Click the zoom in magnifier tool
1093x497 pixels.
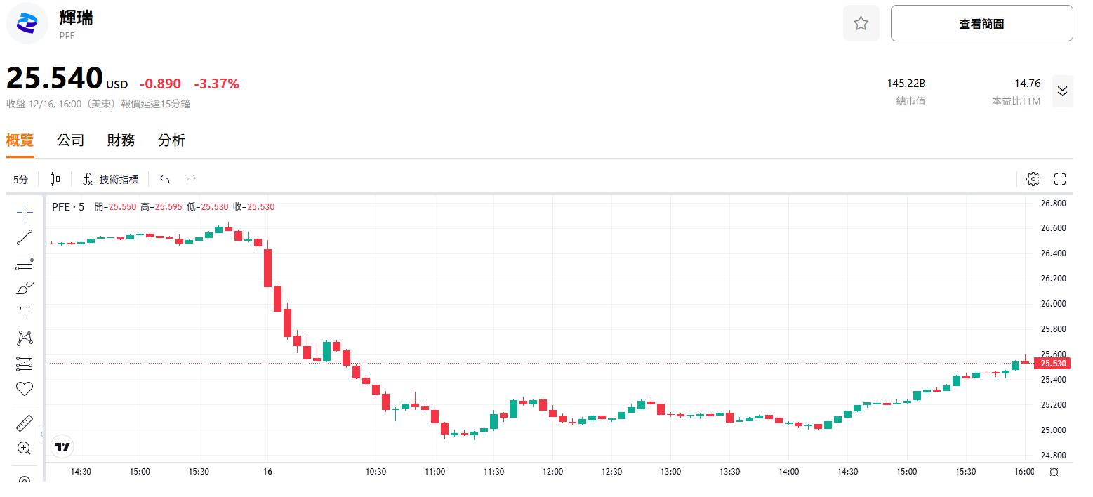pos(25,448)
